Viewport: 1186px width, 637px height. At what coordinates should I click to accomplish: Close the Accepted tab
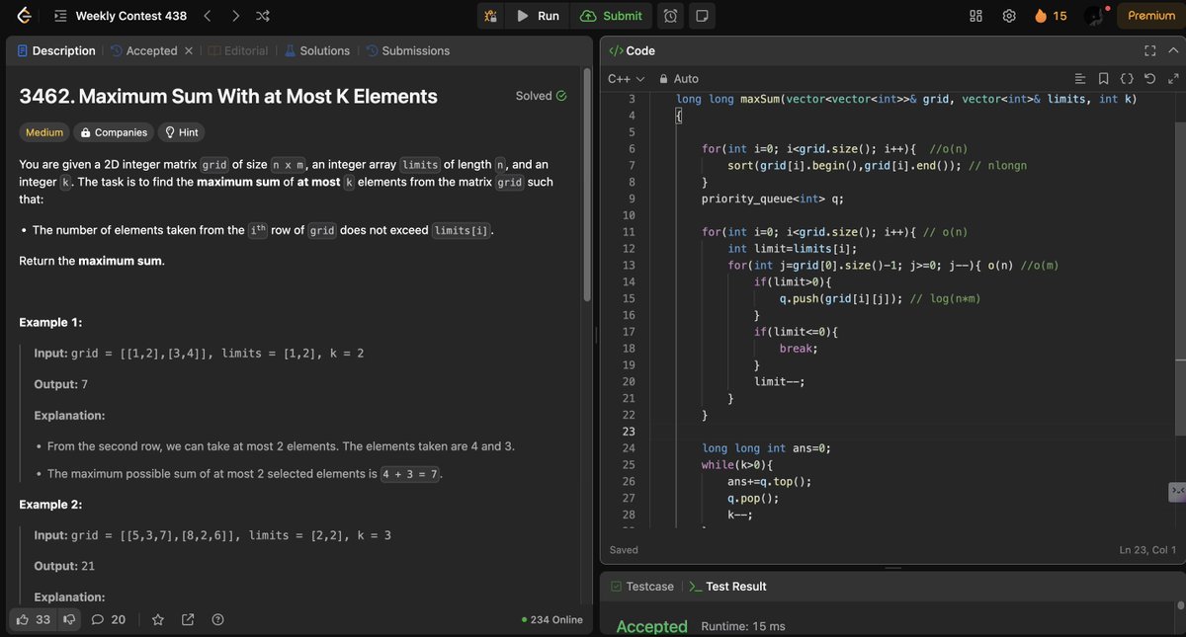pos(189,50)
